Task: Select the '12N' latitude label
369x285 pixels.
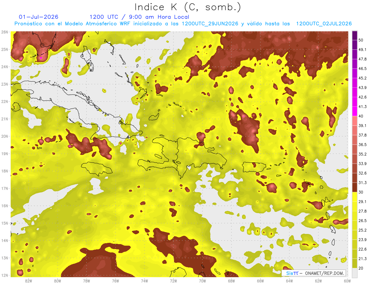Action: (x=4, y=275)
